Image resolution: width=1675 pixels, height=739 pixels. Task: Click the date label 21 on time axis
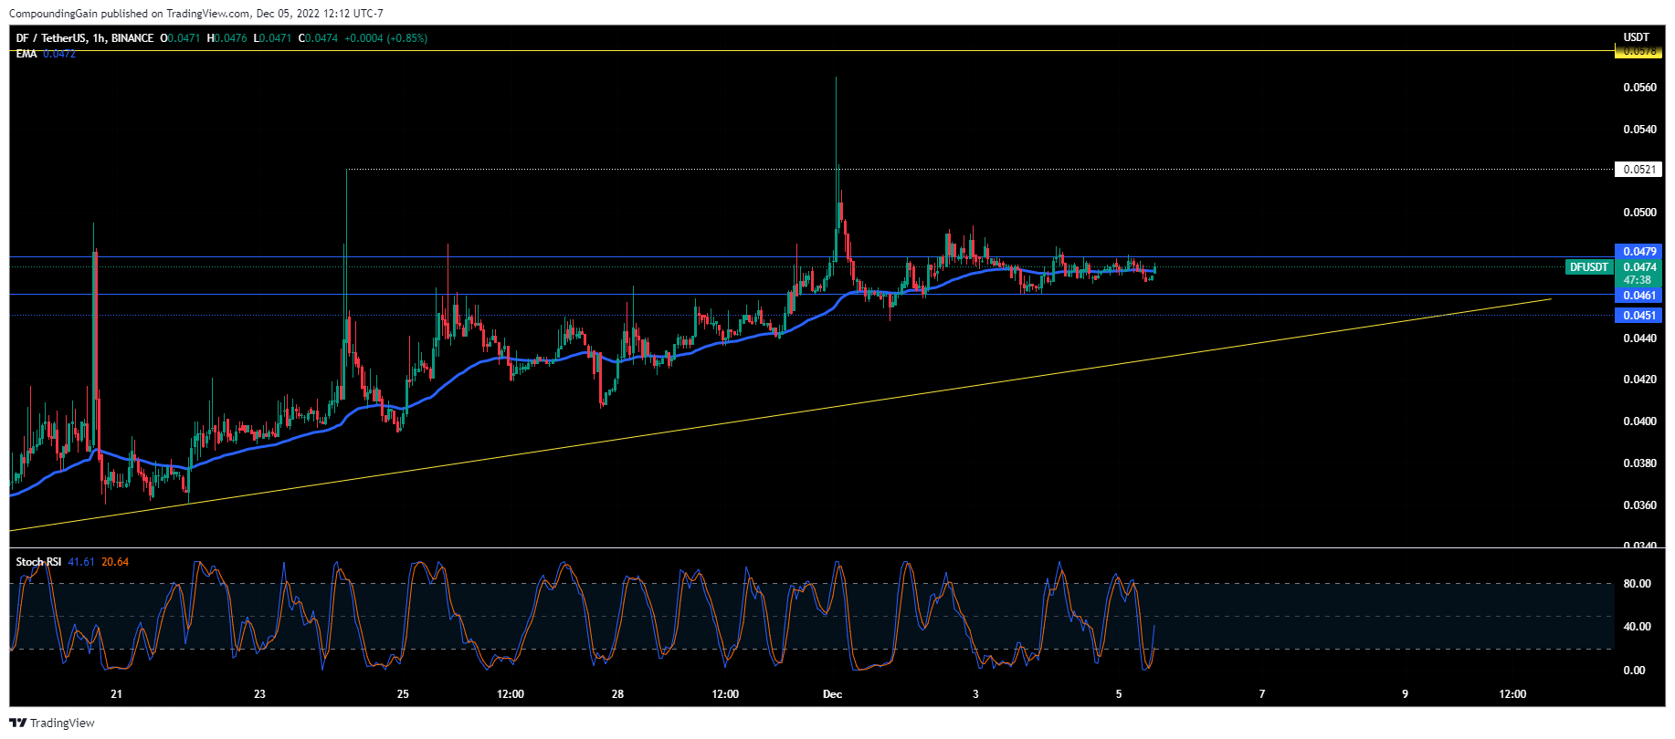click(x=116, y=694)
